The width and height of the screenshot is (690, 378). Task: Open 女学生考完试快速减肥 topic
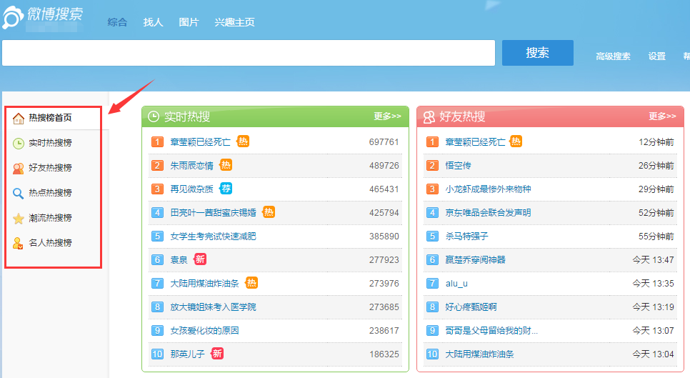tap(214, 237)
